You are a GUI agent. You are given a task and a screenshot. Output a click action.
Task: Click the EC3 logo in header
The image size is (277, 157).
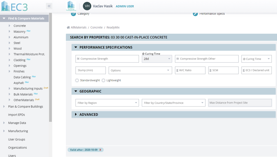14,6
